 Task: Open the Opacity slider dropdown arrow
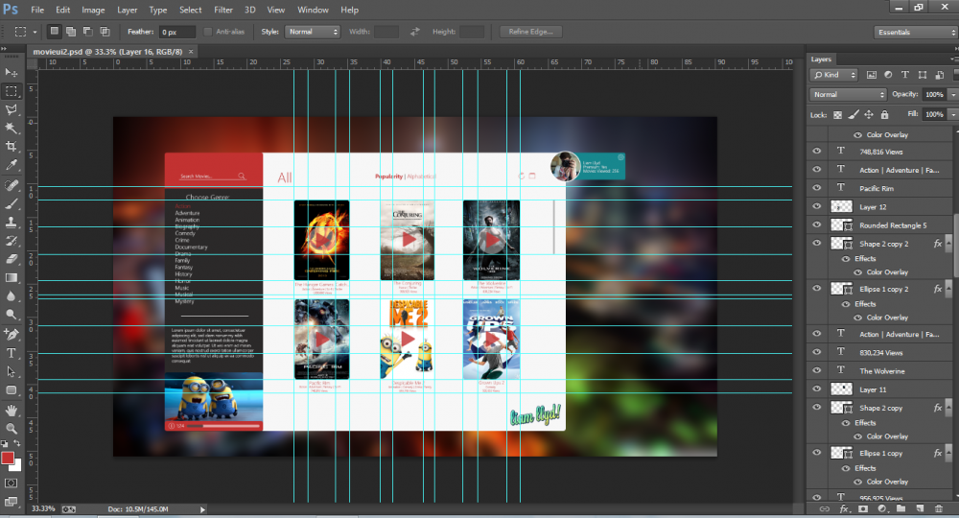coord(953,94)
